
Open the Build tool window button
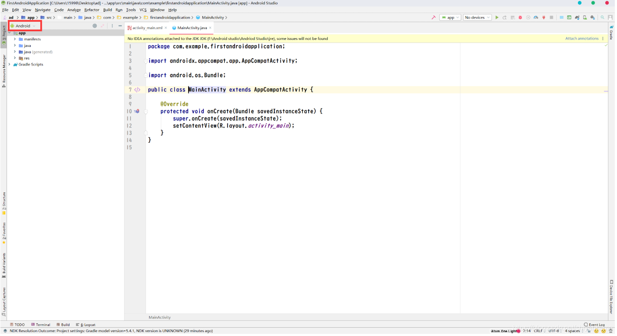[x=63, y=325]
